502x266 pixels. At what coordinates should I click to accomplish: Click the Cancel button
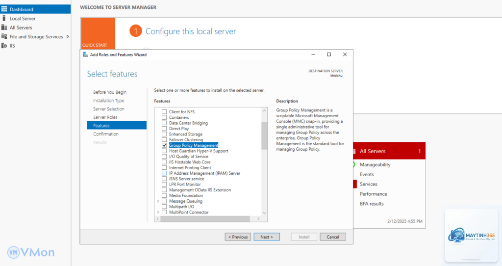point(333,237)
